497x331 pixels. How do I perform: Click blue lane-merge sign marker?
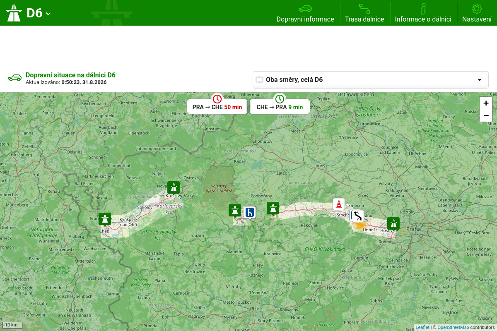250,213
